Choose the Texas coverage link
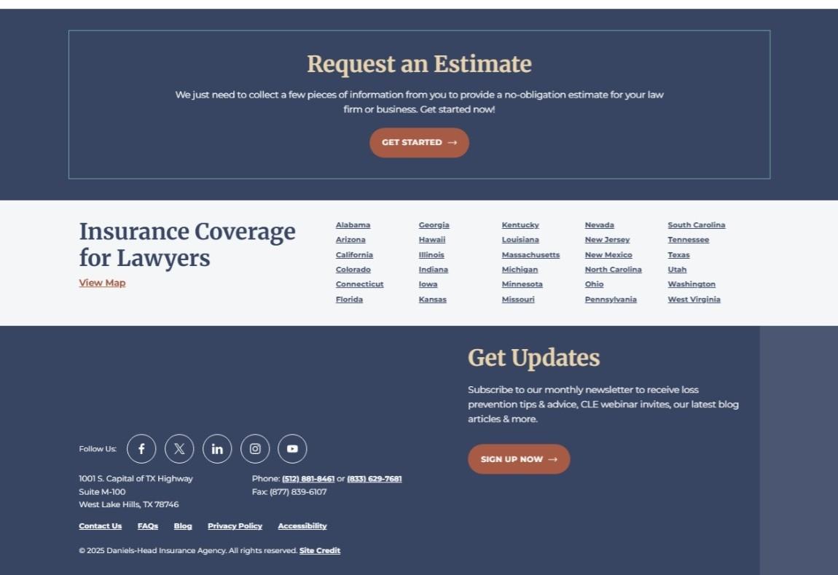The height and width of the screenshot is (575, 838). (x=678, y=255)
